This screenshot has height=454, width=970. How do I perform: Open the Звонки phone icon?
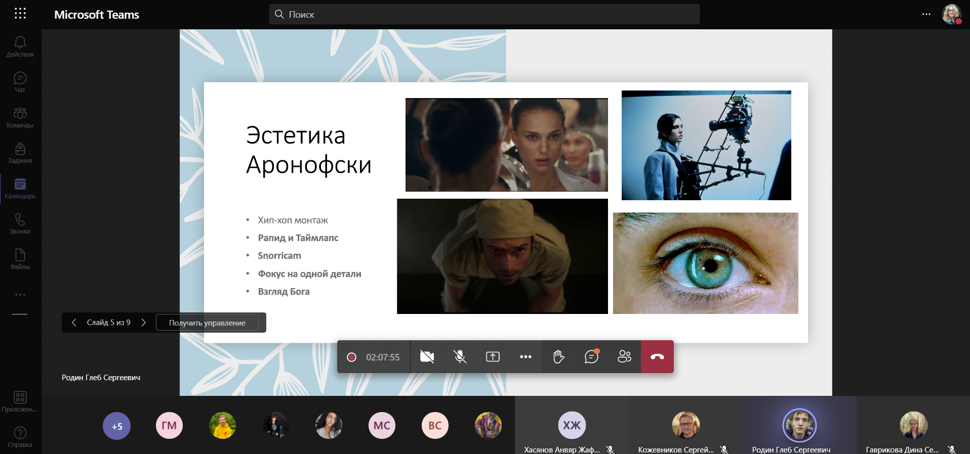click(x=20, y=223)
